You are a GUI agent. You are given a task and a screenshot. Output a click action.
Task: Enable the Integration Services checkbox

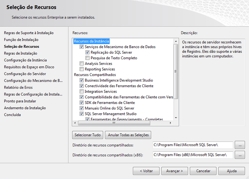pos(81,91)
